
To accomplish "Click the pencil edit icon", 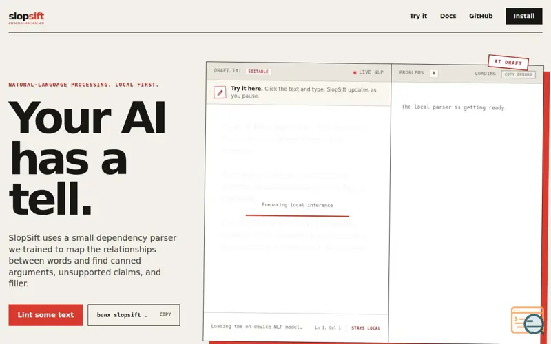I will click(220, 92).
